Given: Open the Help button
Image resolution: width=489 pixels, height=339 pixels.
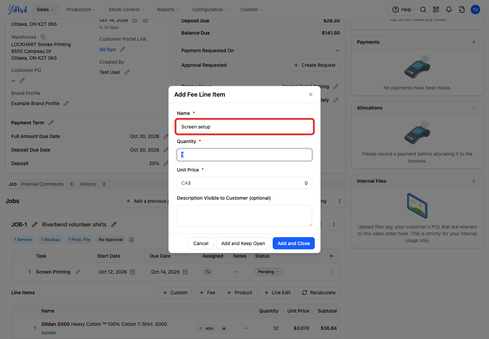Looking at the screenshot, I should (402, 9).
